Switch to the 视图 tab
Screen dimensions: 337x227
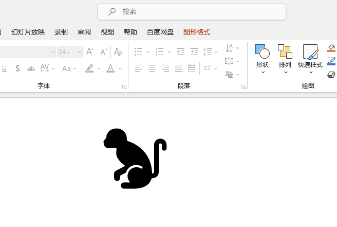tap(107, 32)
